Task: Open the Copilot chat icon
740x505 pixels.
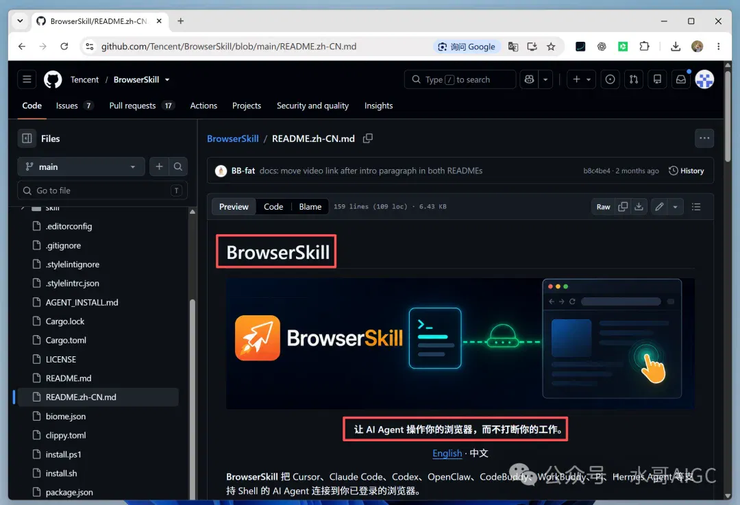Action: point(529,79)
